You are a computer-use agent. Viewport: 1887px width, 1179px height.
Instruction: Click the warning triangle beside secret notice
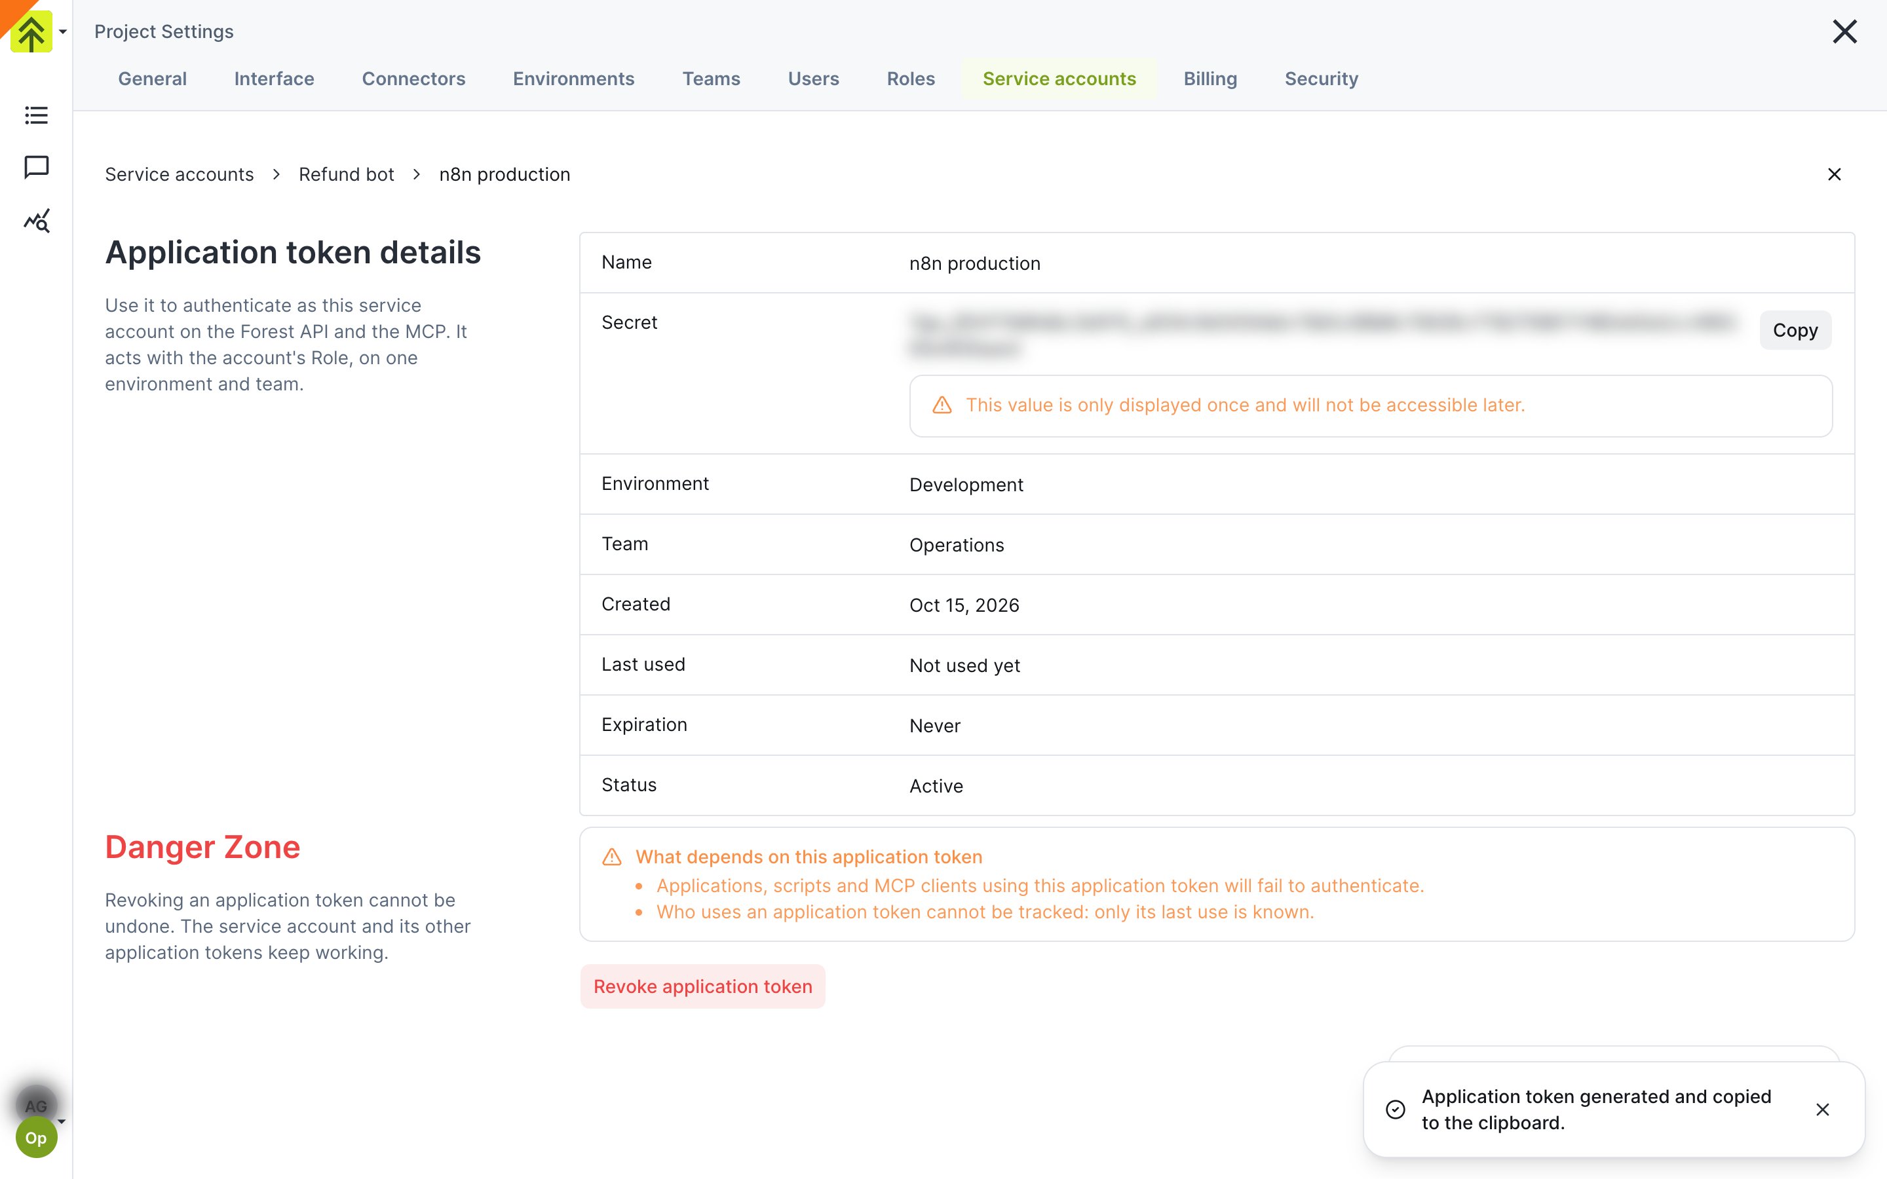coord(942,405)
